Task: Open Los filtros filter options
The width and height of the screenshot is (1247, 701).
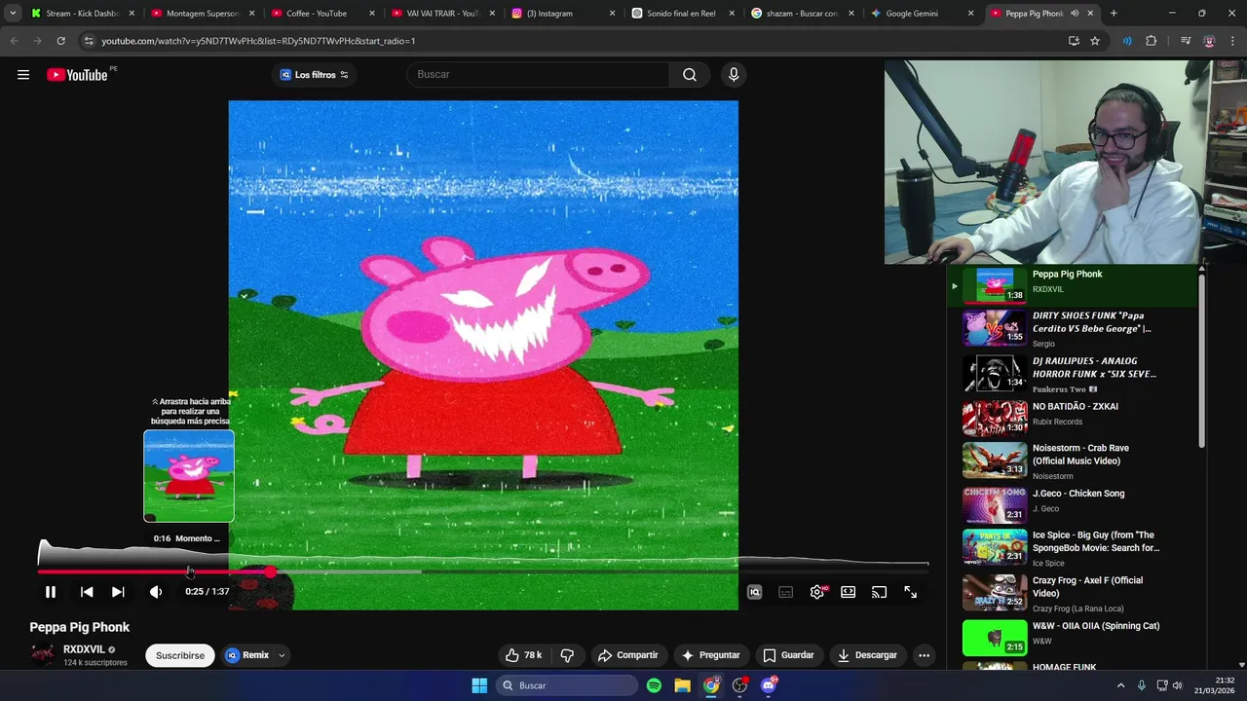Action: [314, 75]
